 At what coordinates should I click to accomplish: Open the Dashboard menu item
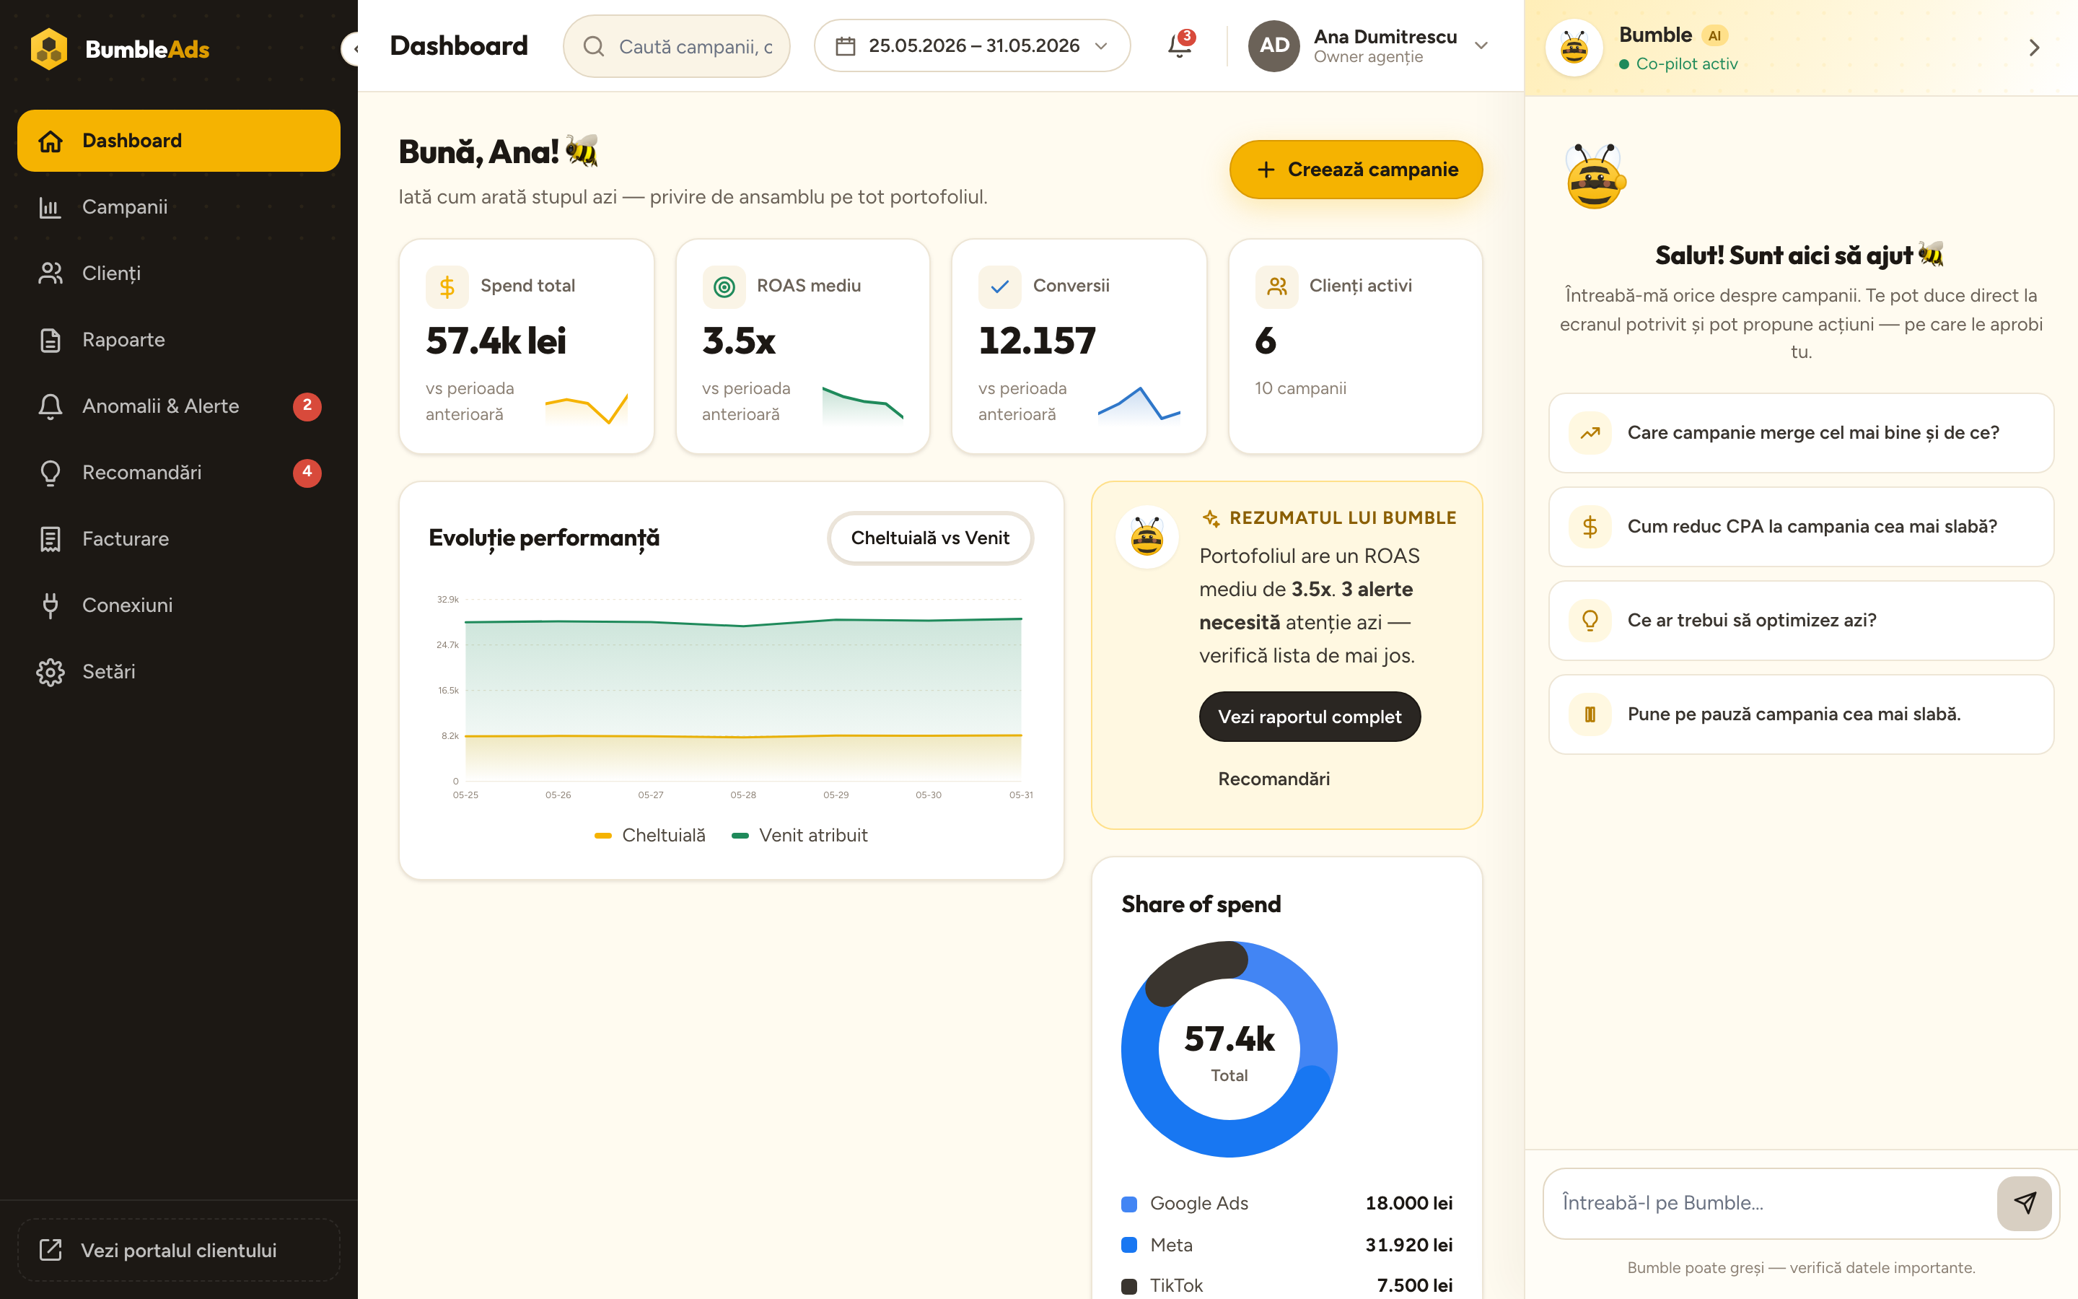[179, 140]
